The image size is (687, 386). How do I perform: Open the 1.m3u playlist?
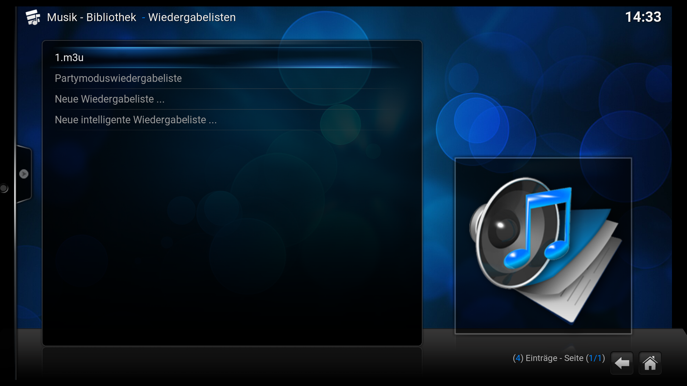point(232,58)
